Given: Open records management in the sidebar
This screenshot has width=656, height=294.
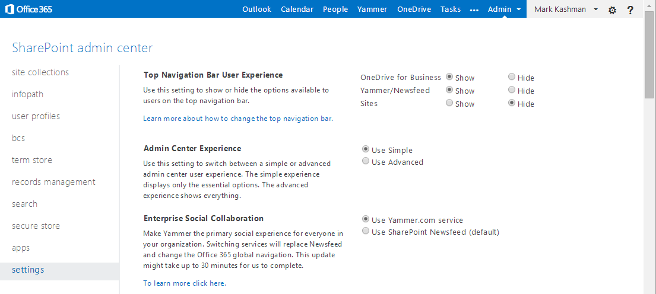Looking at the screenshot, I should 53,182.
